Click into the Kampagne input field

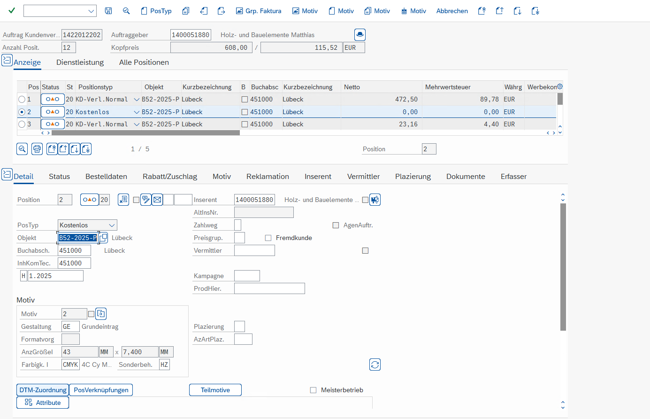point(247,276)
